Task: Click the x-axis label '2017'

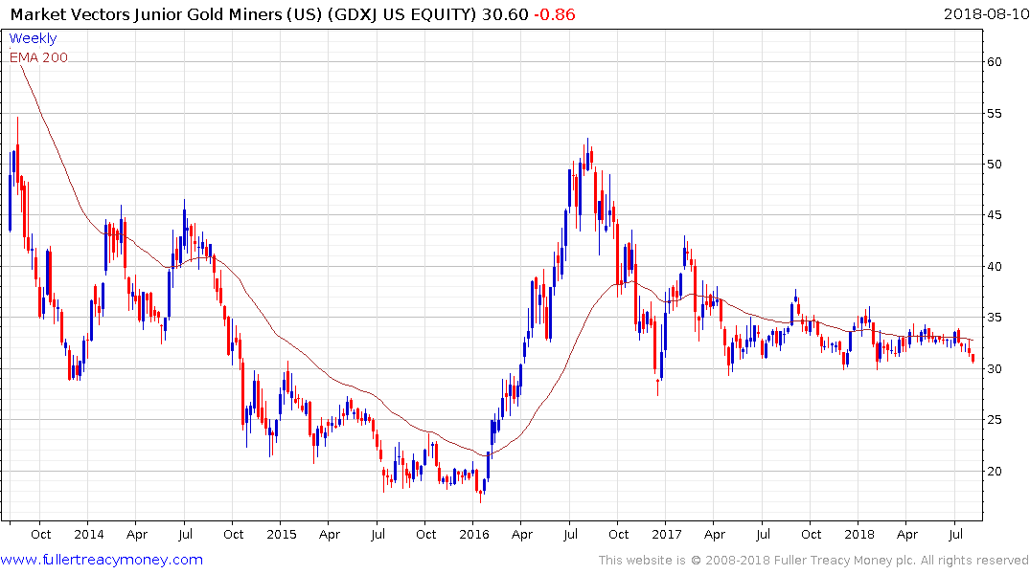Action: click(x=667, y=534)
